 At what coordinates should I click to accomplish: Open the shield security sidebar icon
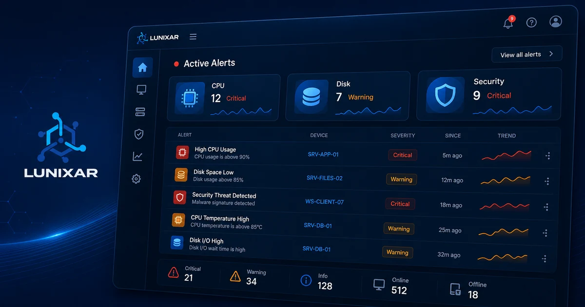[139, 134]
